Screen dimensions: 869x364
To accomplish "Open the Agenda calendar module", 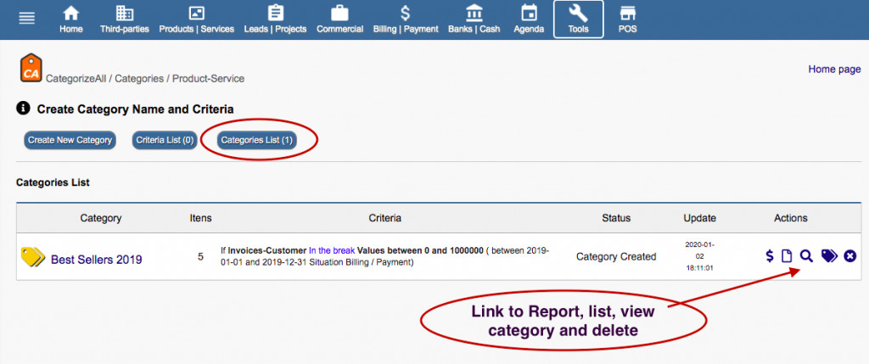I will tap(529, 20).
